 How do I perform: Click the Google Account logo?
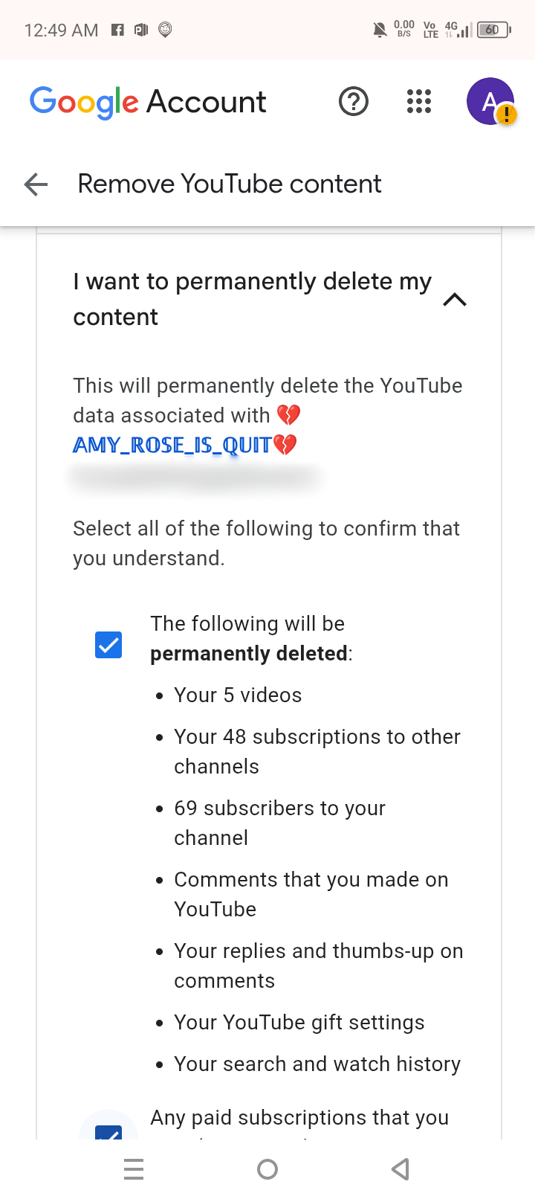(x=148, y=102)
